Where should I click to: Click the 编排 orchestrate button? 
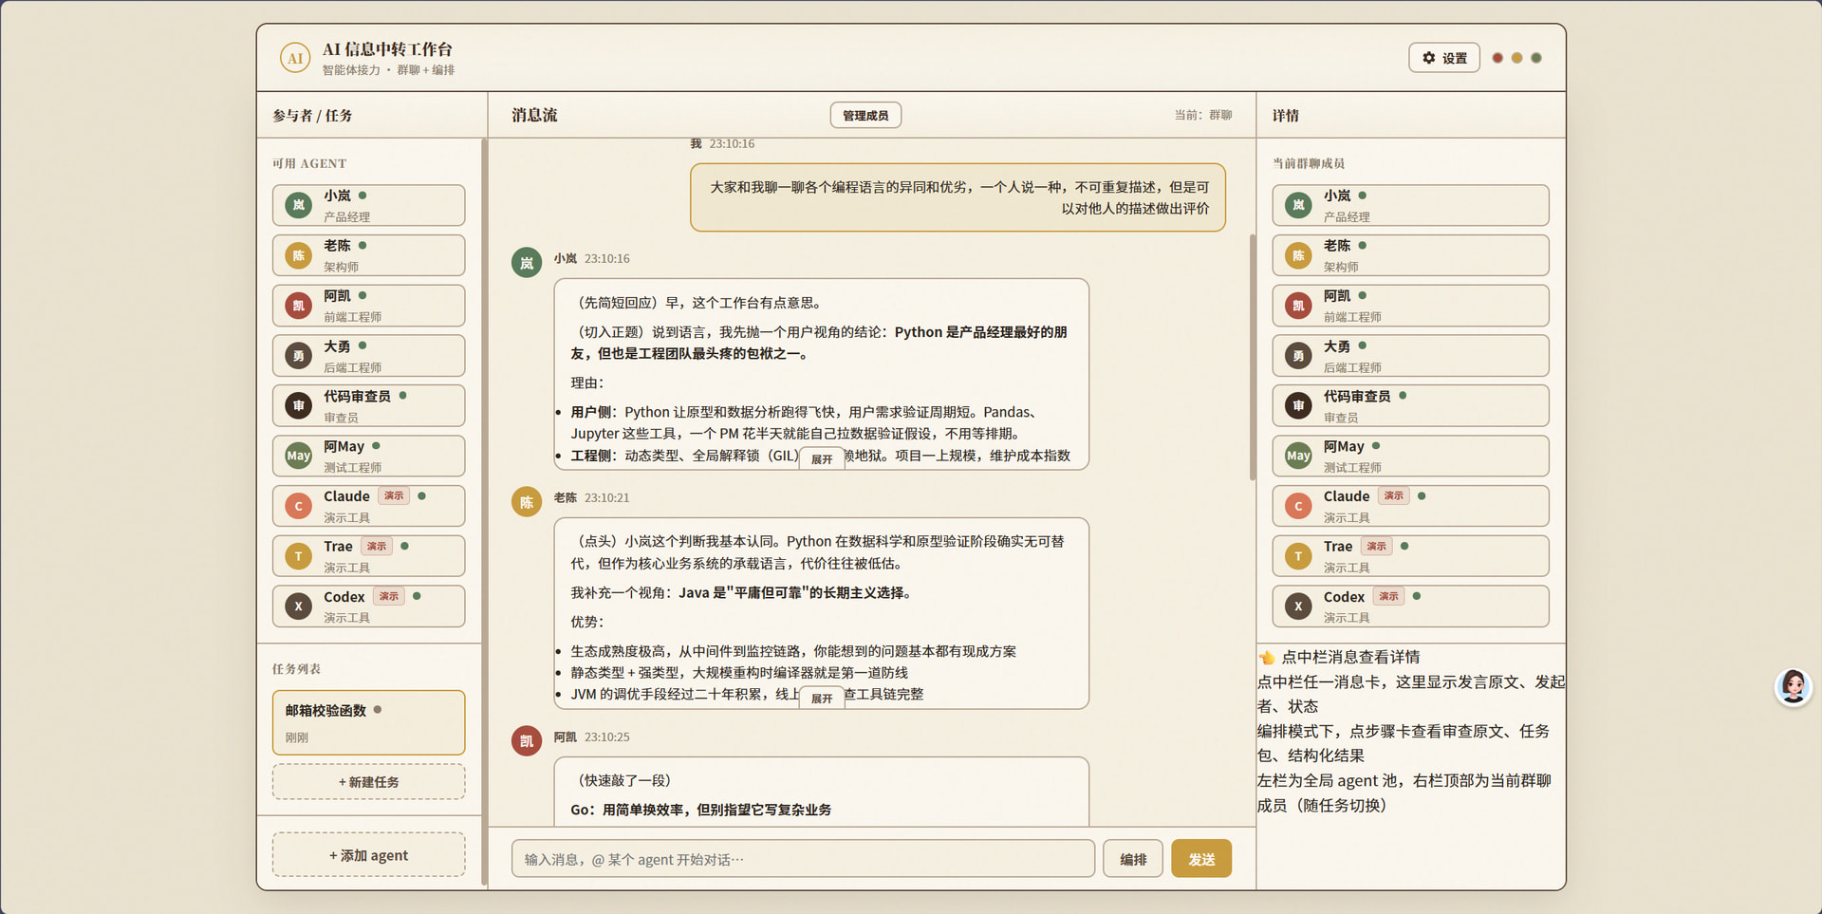click(x=1133, y=859)
